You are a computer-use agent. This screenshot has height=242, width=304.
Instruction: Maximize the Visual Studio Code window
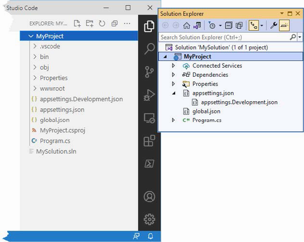click(x=128, y=8)
